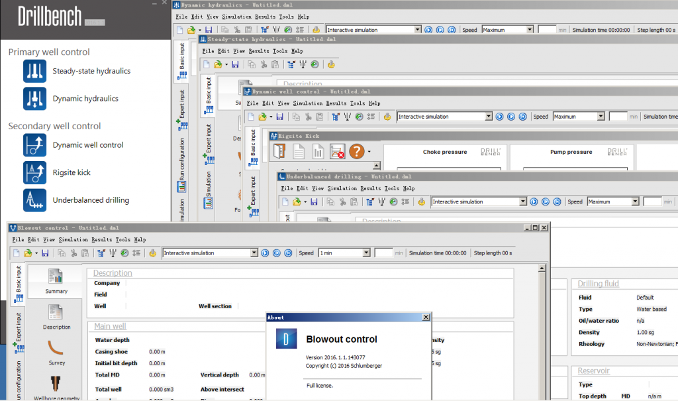Open the Edit menu in Dynamic well control
Viewport: 678px width, 401px height.
[268, 103]
